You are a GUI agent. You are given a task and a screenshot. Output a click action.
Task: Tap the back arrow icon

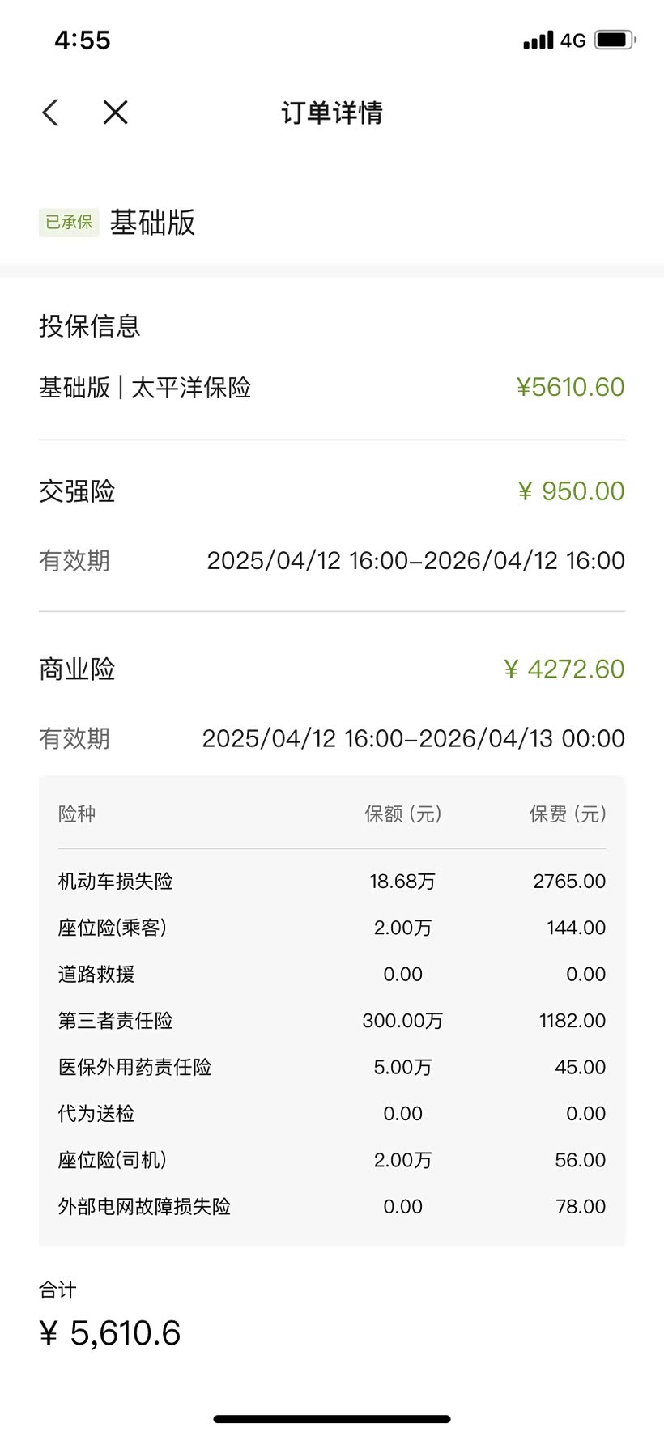point(51,113)
